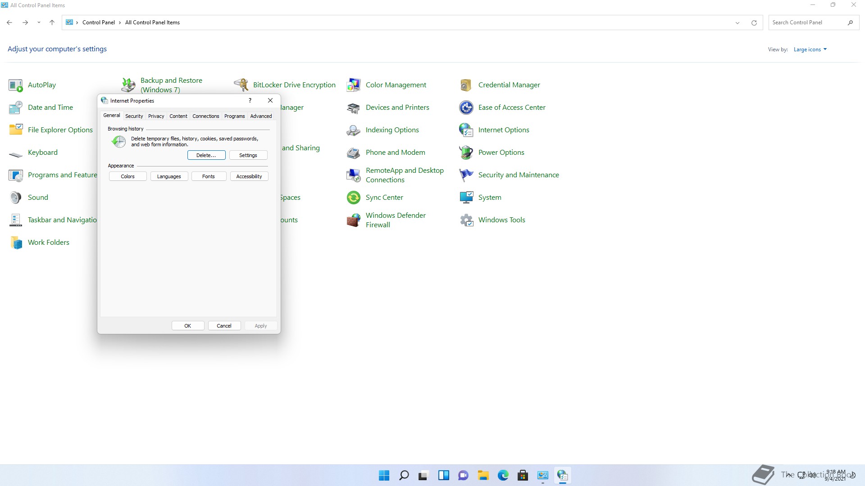Expand the View by Large icons dropdown

[810, 49]
